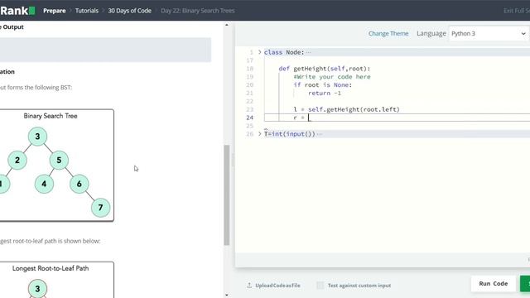Click node 7 in the BST diagram
Viewport: 530px width, 298px height.
(100, 208)
